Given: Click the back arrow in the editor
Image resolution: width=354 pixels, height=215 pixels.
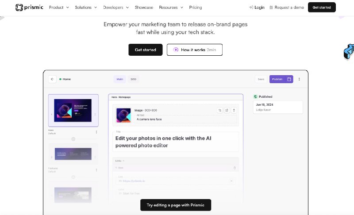Looking at the screenshot, I should click(52, 79).
